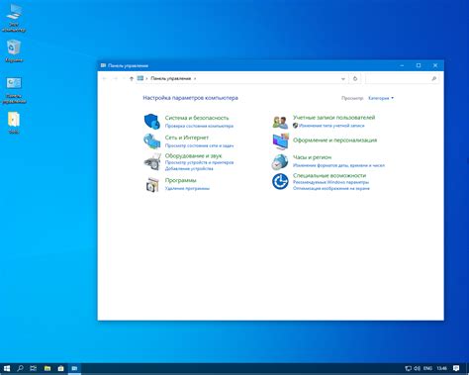Open Рекомендуемые Windows параметры link
This screenshot has width=469, height=375.
coord(330,182)
